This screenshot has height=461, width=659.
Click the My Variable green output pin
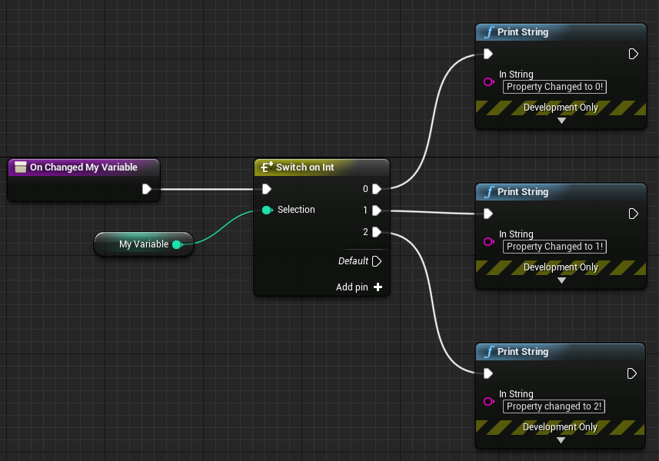177,244
